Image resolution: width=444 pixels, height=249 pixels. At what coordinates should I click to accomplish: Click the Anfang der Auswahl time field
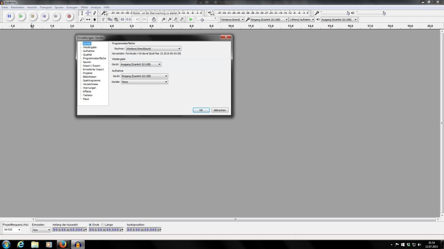point(70,230)
